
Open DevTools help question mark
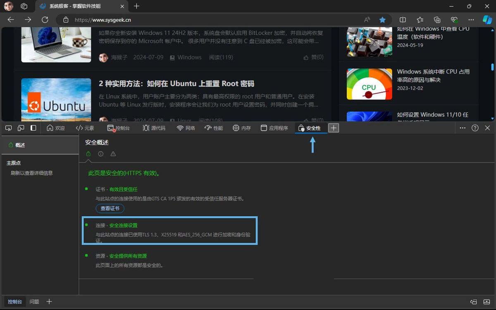tap(475, 128)
